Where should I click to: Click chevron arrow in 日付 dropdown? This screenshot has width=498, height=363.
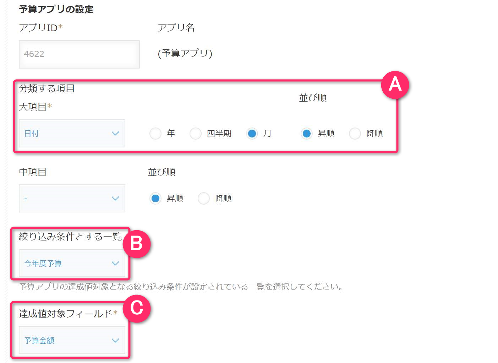(115, 133)
